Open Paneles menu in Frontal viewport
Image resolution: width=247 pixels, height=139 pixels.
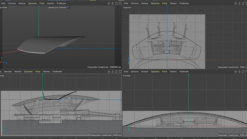pyautogui.click(x=173, y=72)
